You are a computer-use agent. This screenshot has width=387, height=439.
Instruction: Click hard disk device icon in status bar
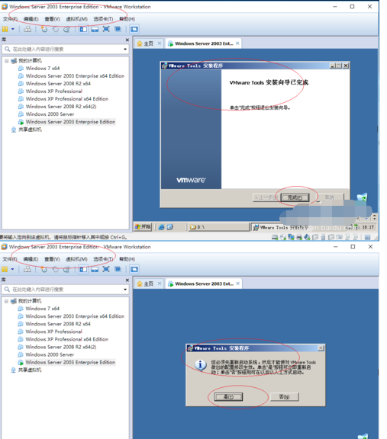pyautogui.click(x=275, y=238)
